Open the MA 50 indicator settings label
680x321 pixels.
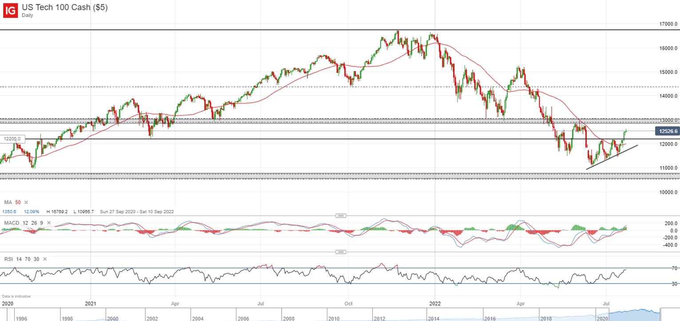[x=12, y=202]
